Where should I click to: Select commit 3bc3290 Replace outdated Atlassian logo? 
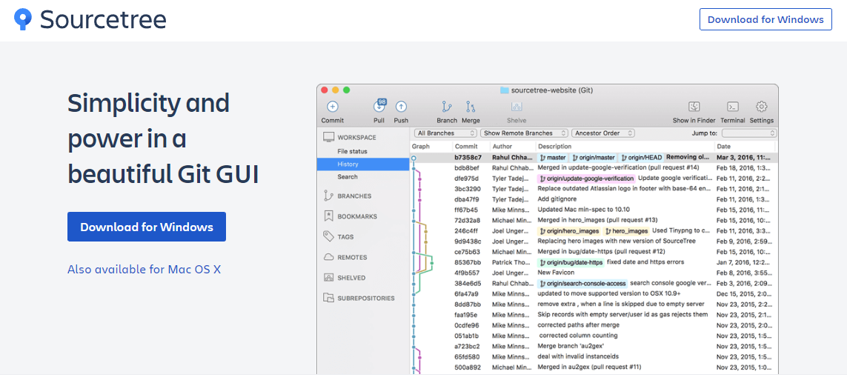[594, 188]
